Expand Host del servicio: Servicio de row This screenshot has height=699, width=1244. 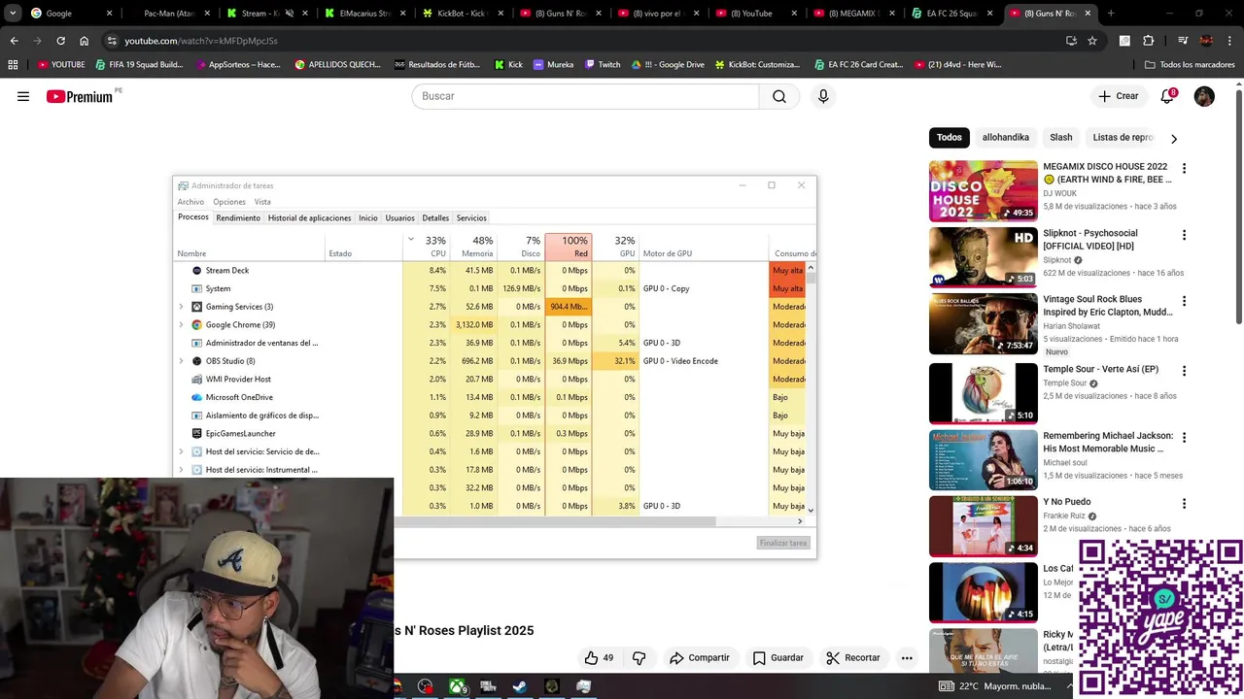(181, 451)
